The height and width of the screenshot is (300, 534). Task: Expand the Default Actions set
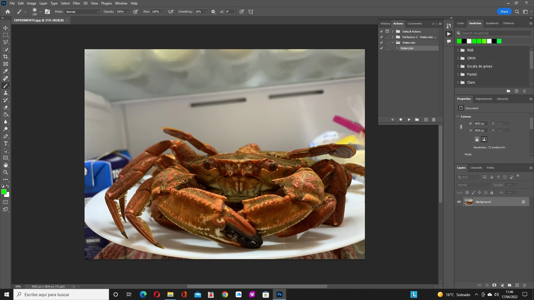(x=392, y=31)
